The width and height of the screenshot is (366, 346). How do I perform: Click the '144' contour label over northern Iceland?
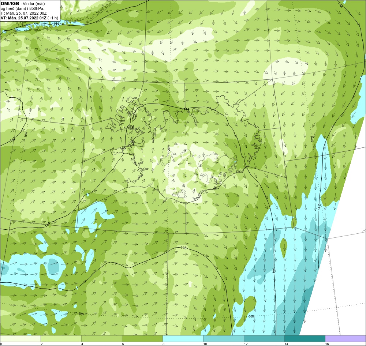[x=186, y=109]
